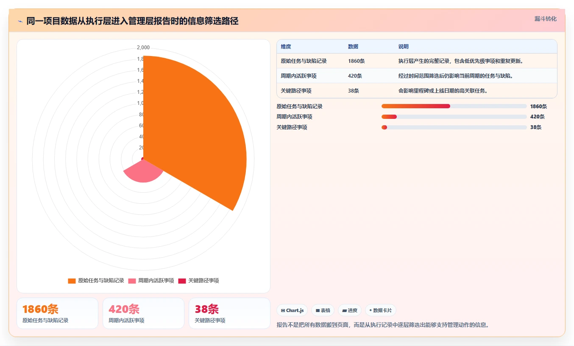This screenshot has height=346, width=574.
Task: Click the table cell 1860条
Action: (357, 61)
